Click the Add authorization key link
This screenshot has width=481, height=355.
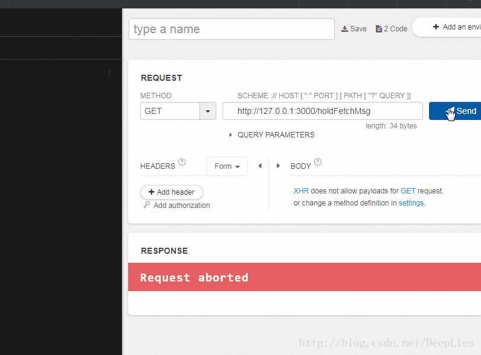[x=176, y=206]
